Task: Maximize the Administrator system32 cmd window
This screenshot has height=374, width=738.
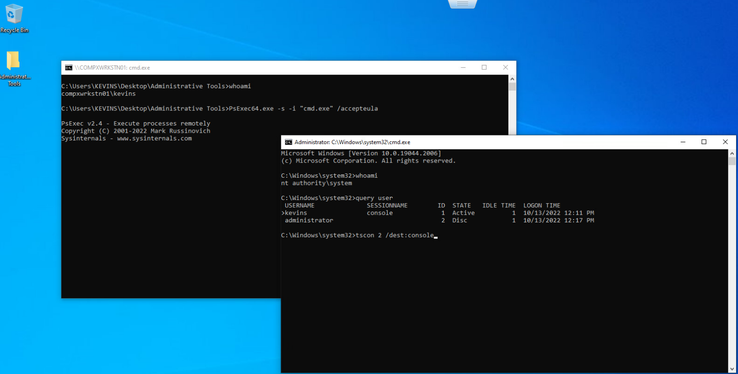Action: (x=704, y=142)
